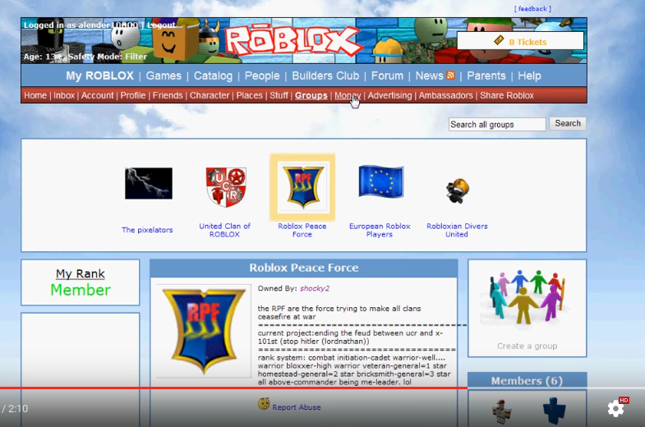
Task: Open Help from the top navigation
Action: [529, 76]
